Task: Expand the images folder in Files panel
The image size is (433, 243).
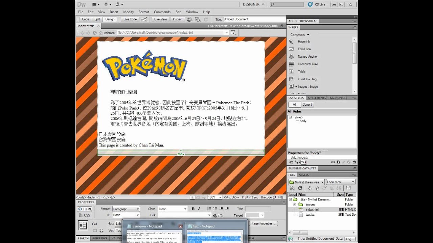Action: pyautogui.click(x=295, y=205)
